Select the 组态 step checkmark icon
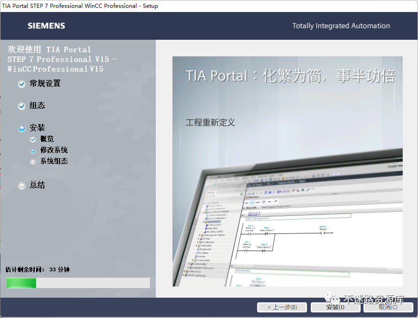Viewport: 418px width, 318px height. click(x=22, y=106)
